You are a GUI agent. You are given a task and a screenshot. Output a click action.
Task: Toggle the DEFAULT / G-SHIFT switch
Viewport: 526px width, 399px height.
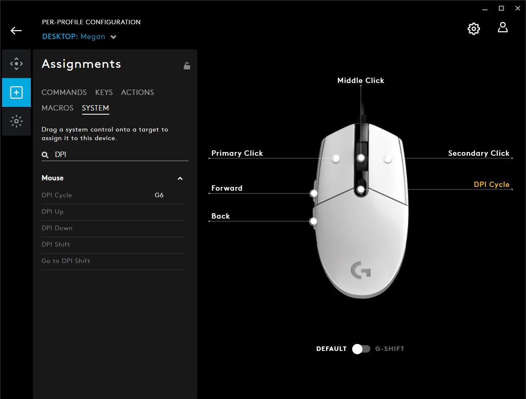click(361, 349)
